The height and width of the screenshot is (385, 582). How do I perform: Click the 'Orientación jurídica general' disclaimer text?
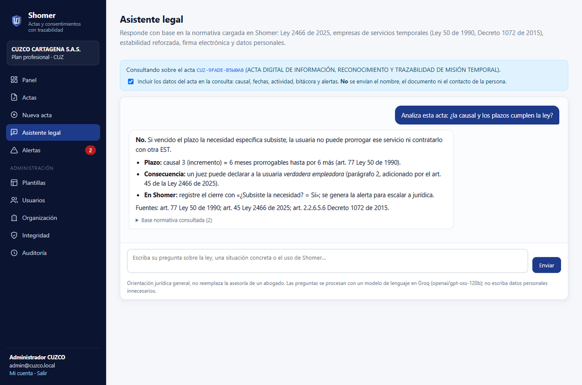[337, 287]
